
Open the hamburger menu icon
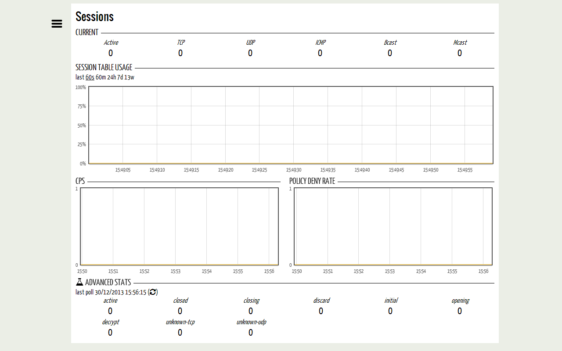[x=57, y=24]
